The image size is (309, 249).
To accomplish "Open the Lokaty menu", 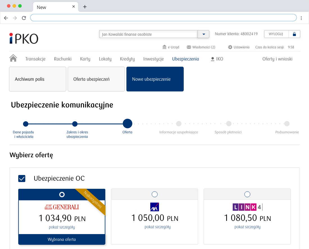I will pyautogui.click(x=105, y=59).
